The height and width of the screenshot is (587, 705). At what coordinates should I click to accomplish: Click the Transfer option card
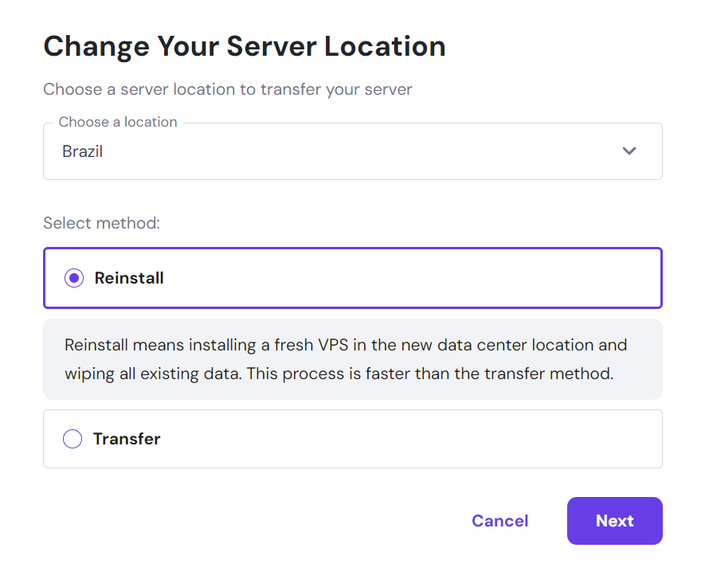[352, 438]
